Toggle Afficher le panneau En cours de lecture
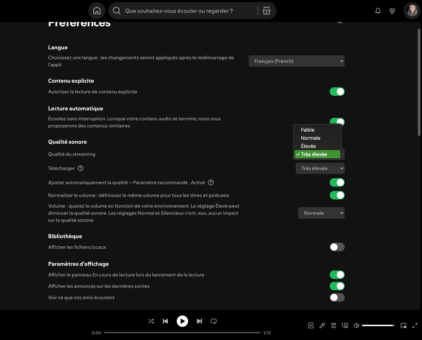The height and width of the screenshot is (340, 422). point(337,275)
